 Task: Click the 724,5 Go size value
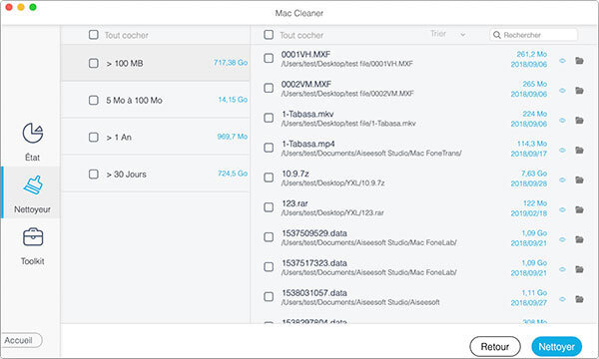tap(233, 174)
